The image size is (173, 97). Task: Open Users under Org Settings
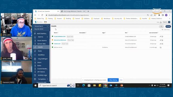(x=39, y=63)
